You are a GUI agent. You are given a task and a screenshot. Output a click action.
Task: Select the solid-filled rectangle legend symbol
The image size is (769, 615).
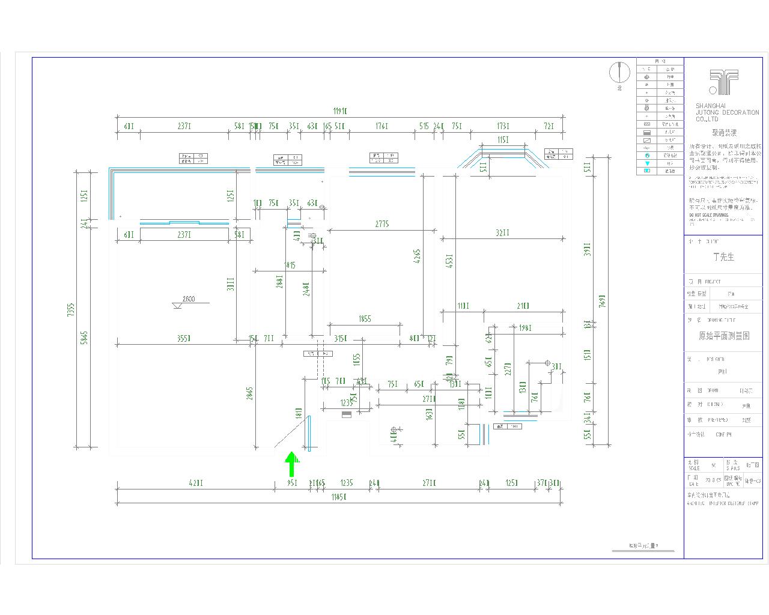coord(647,132)
